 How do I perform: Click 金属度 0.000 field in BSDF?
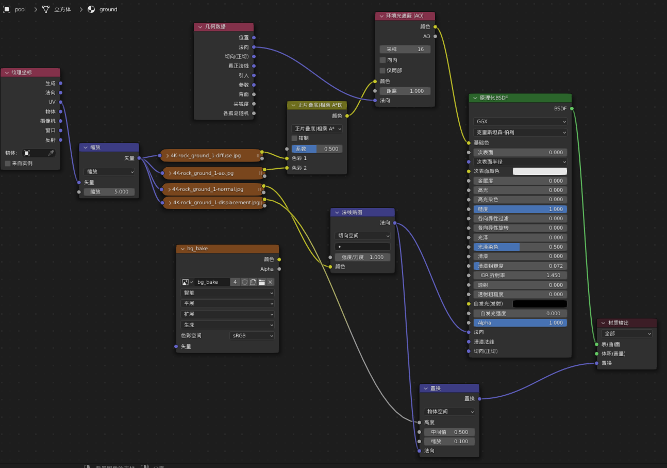click(520, 181)
